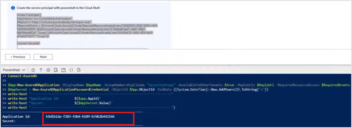Click the web preview icon

point(79,70)
